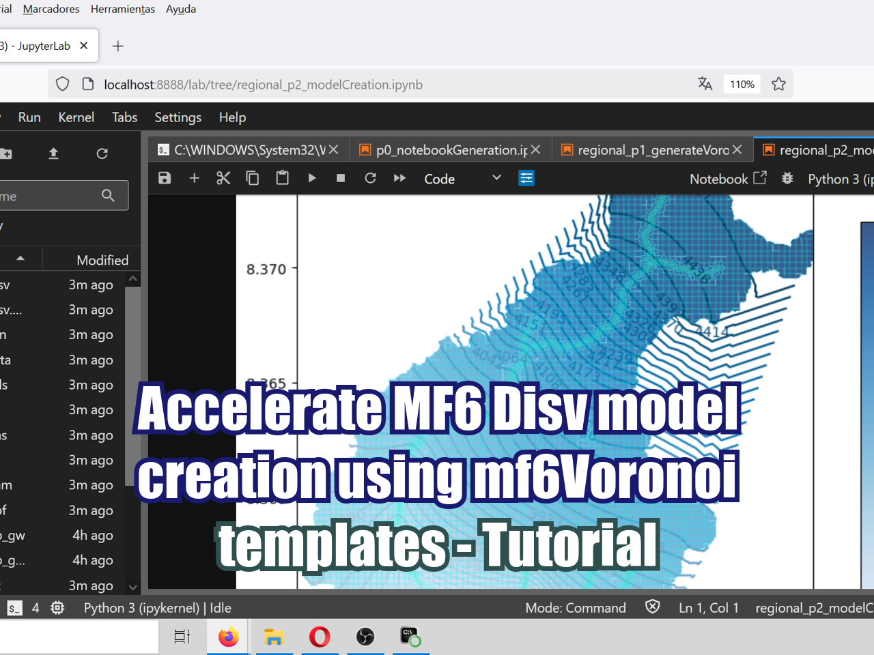Image resolution: width=874 pixels, height=655 pixels.
Task: Open a new browser tab with plus
Action: click(117, 46)
